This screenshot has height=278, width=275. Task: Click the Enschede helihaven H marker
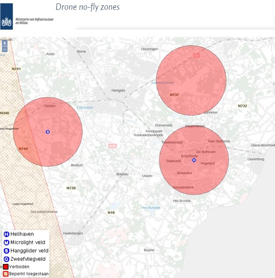pos(194,160)
